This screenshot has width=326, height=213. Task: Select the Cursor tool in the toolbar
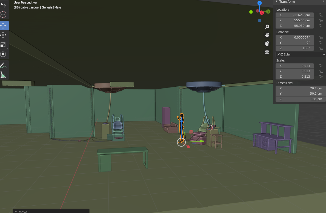(3, 15)
